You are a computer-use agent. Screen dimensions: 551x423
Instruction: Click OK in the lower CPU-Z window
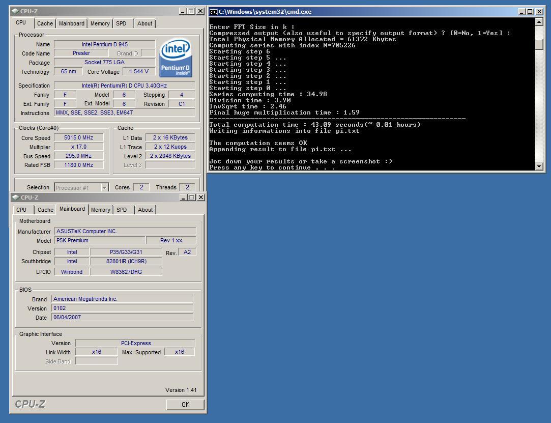point(185,404)
